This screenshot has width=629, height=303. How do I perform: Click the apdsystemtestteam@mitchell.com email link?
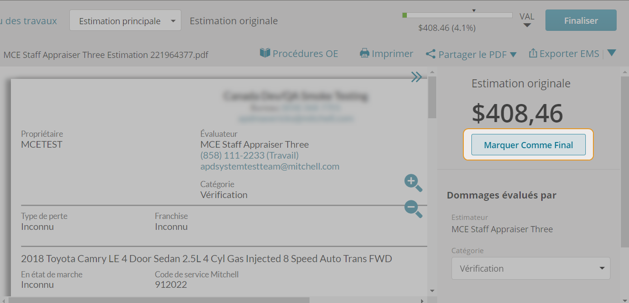point(270,166)
